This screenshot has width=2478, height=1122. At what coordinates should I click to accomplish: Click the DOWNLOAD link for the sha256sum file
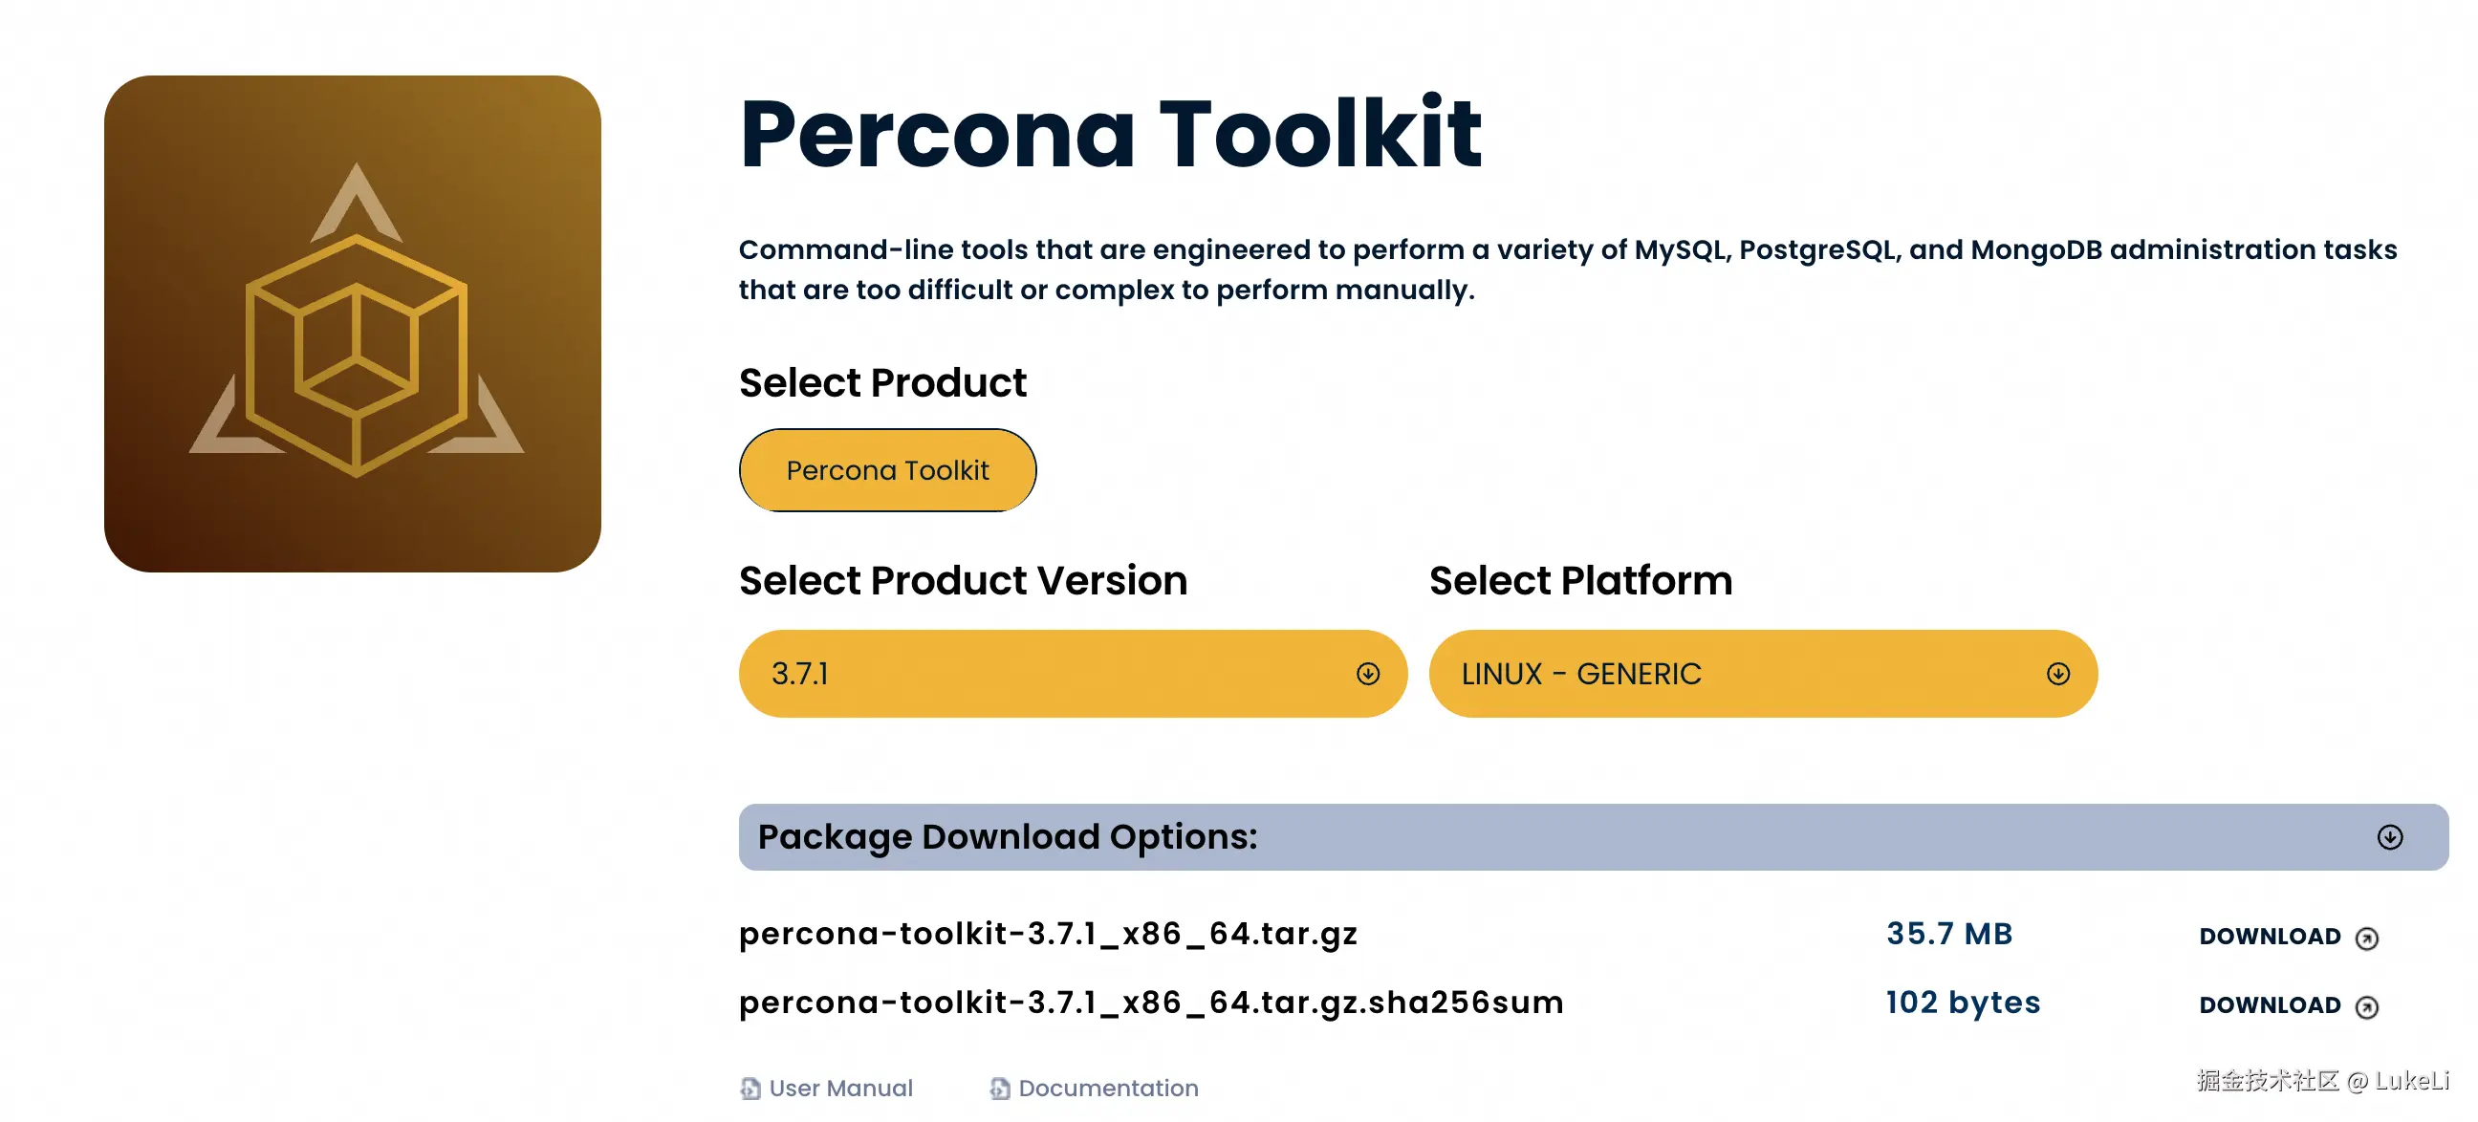(x=2270, y=1005)
